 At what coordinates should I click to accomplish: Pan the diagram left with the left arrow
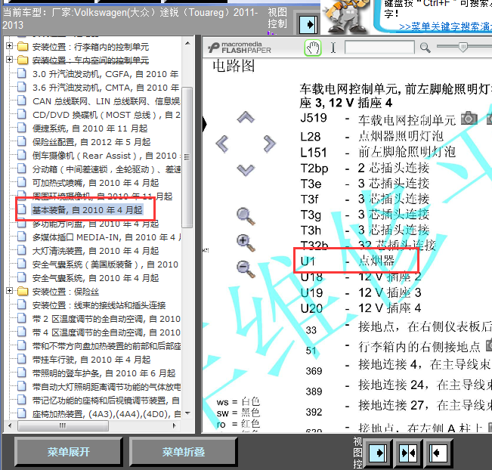[x=222, y=144]
